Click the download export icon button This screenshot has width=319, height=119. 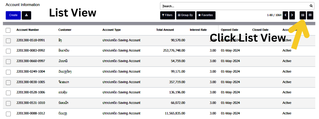tap(26, 15)
